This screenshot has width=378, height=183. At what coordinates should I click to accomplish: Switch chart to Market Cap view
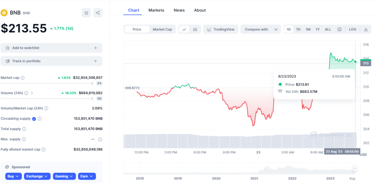pyautogui.click(x=162, y=30)
